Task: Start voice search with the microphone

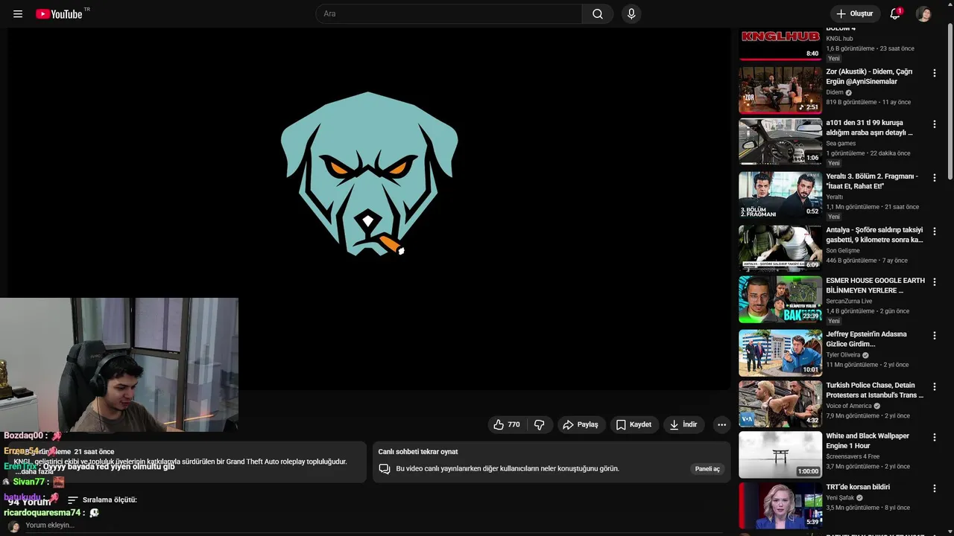Action: (x=631, y=14)
